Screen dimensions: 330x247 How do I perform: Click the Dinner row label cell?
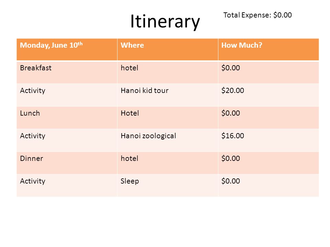[x=67, y=163]
